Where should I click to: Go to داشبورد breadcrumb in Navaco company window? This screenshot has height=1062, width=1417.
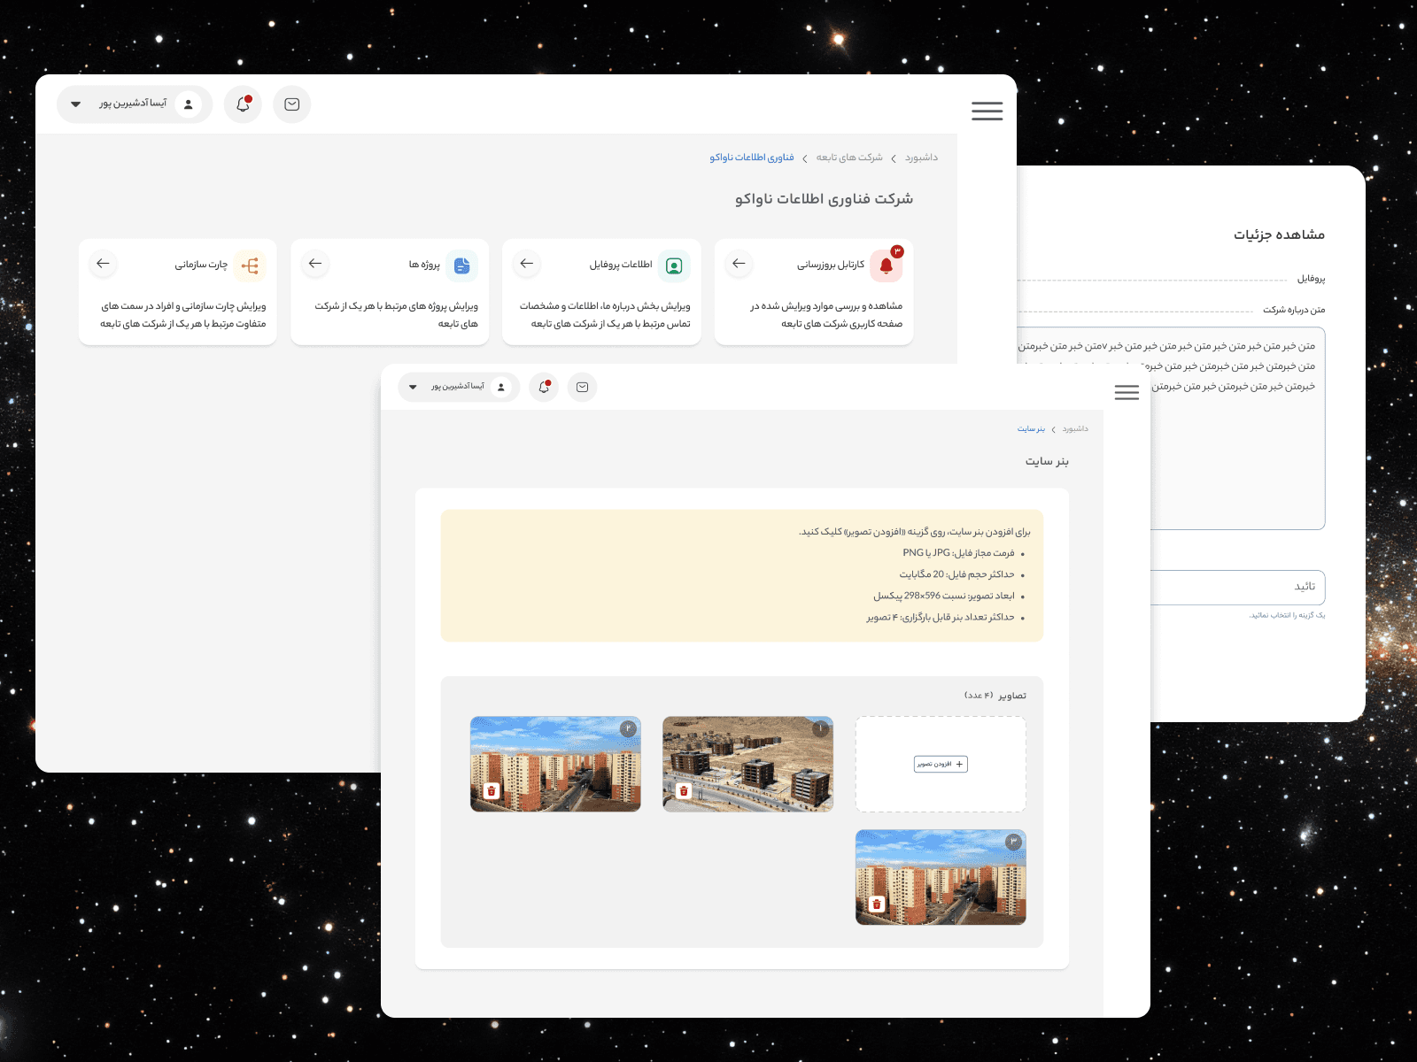tap(921, 158)
